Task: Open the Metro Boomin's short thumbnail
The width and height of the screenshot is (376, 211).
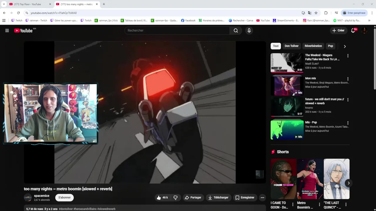Action: [x=310, y=179]
